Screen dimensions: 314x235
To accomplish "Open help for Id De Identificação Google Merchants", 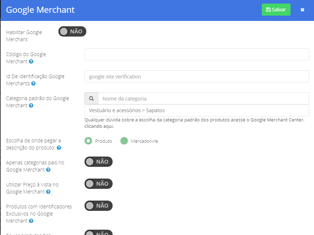I will 33,83.
